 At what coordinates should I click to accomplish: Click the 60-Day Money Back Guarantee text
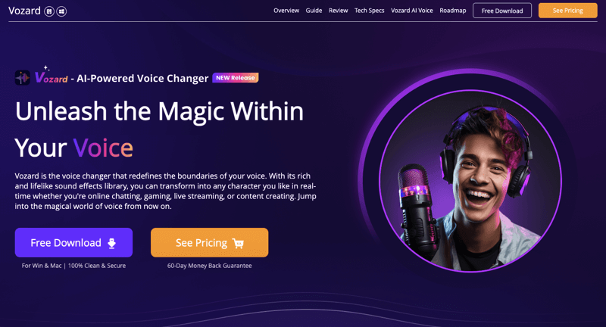pos(210,266)
